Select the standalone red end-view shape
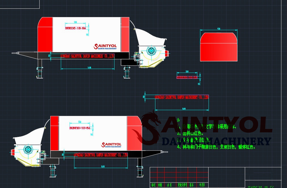 (x=219, y=47)
